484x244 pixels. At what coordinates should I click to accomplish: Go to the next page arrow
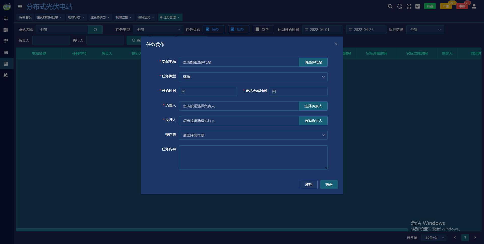475,237
